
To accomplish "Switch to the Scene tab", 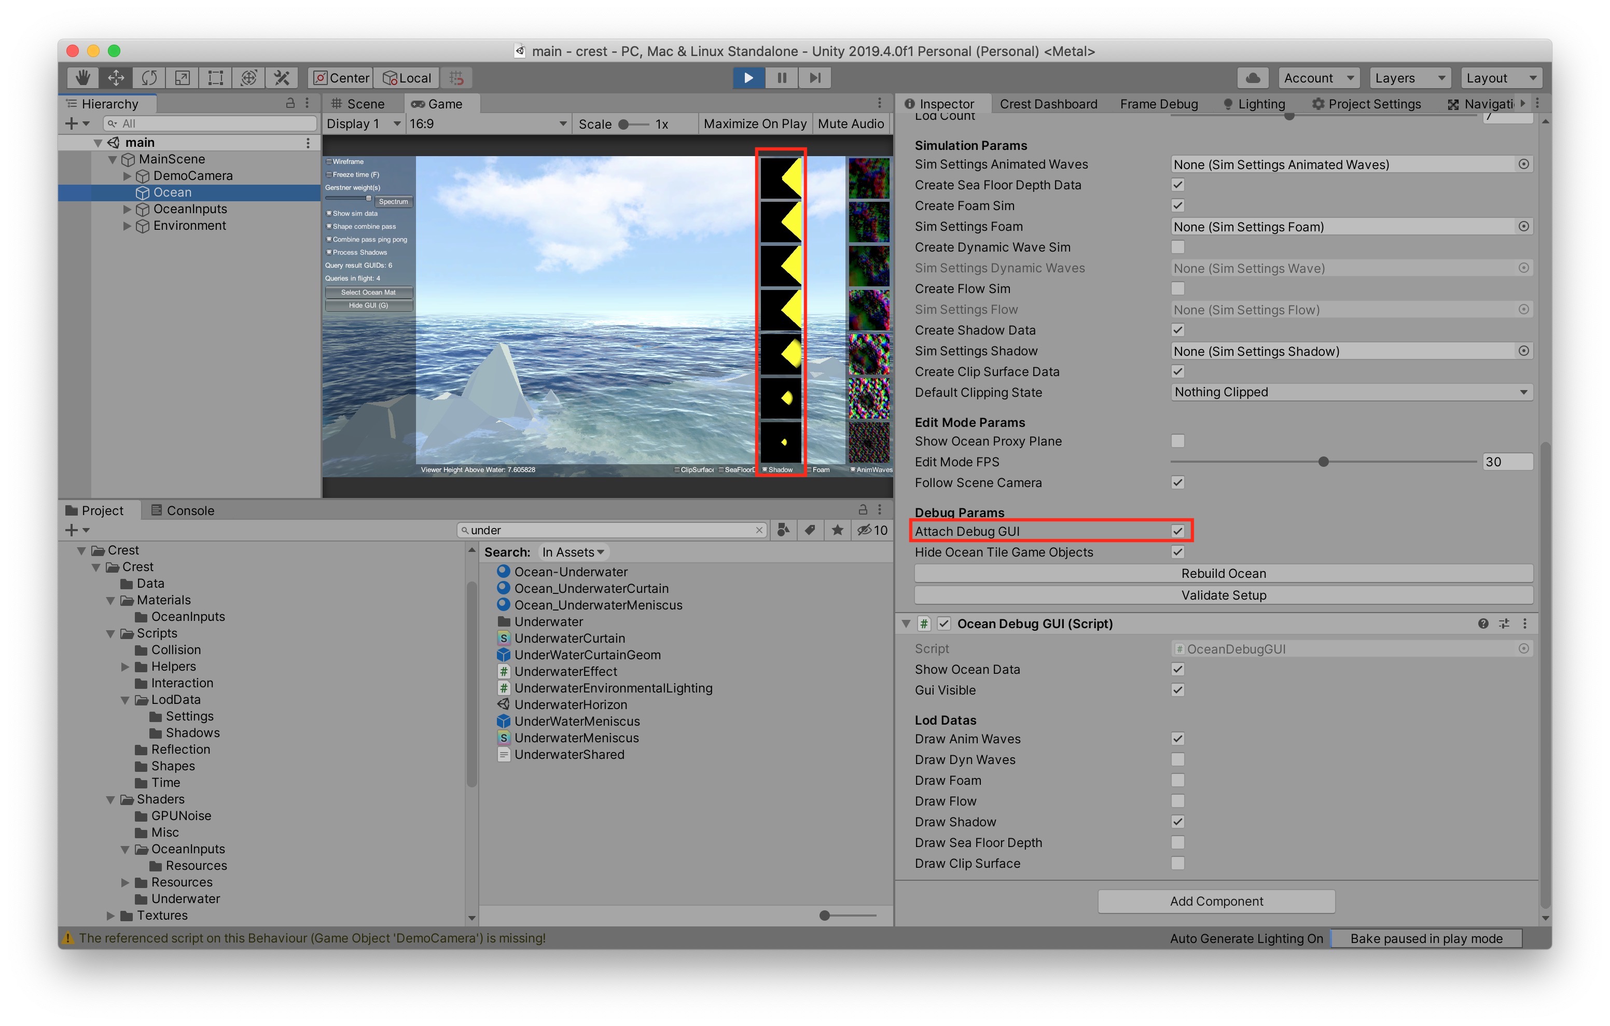I will [x=365, y=104].
